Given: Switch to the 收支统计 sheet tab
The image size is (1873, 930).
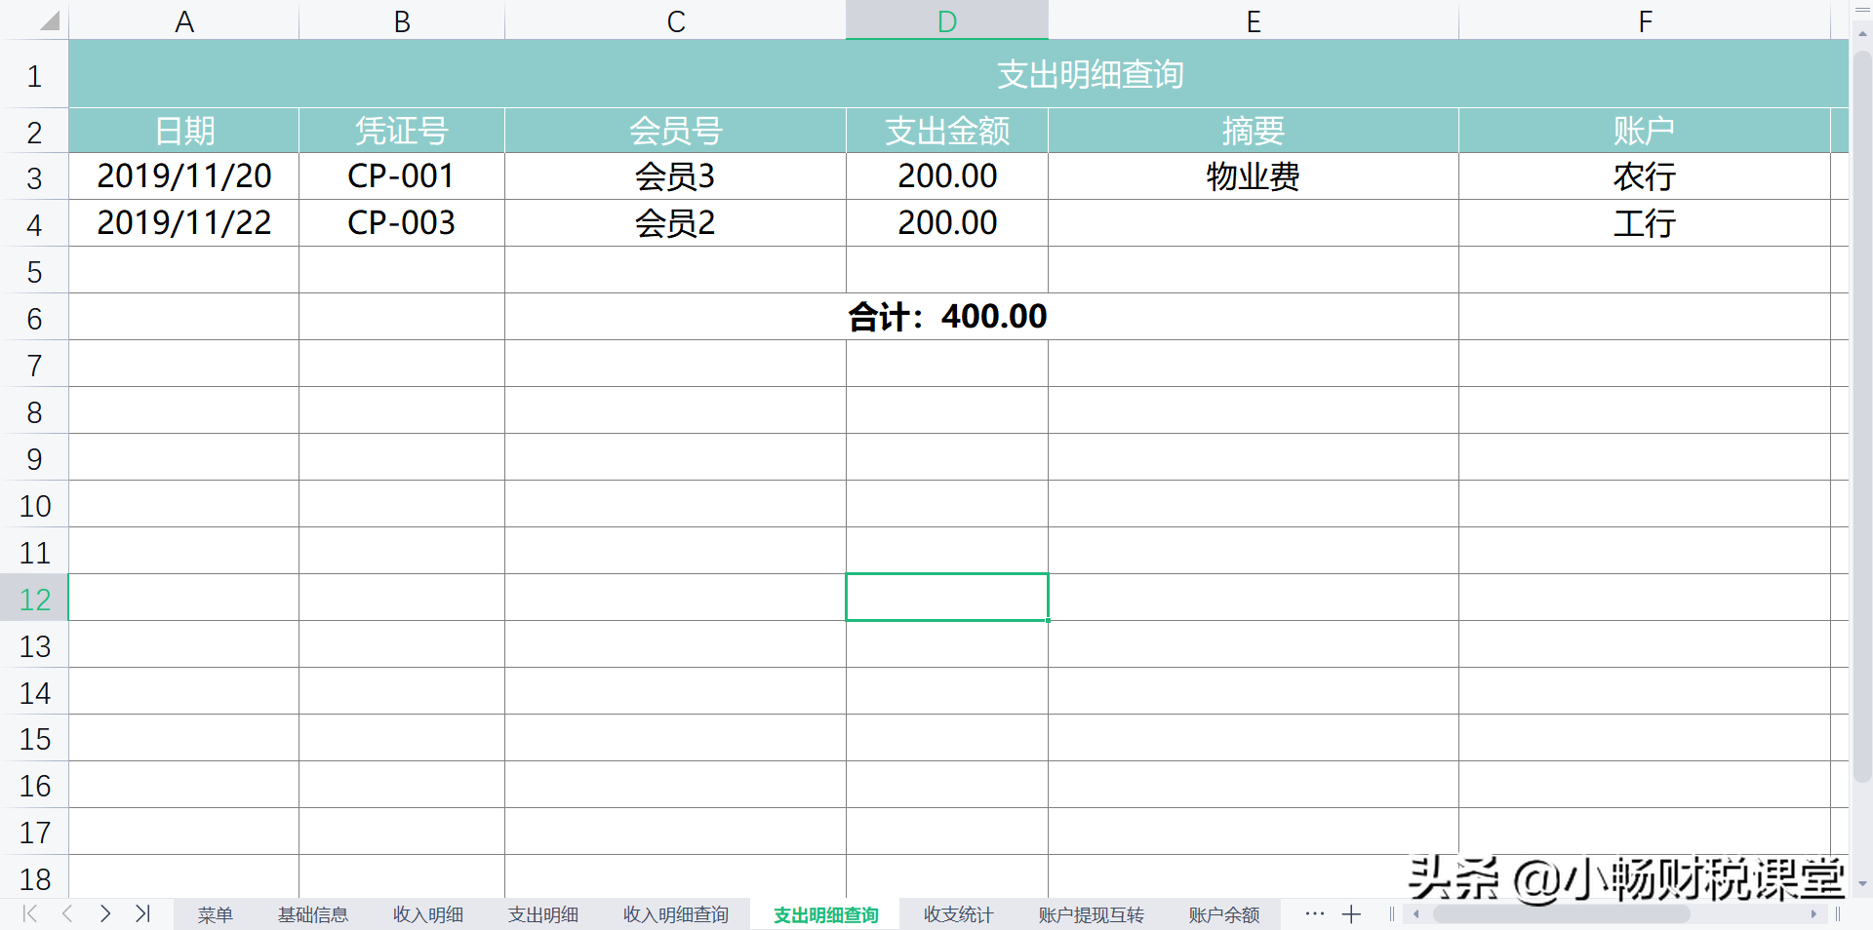Looking at the screenshot, I should (x=957, y=914).
